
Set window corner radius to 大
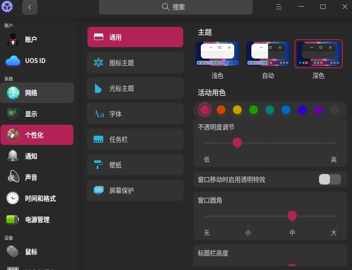(334, 233)
